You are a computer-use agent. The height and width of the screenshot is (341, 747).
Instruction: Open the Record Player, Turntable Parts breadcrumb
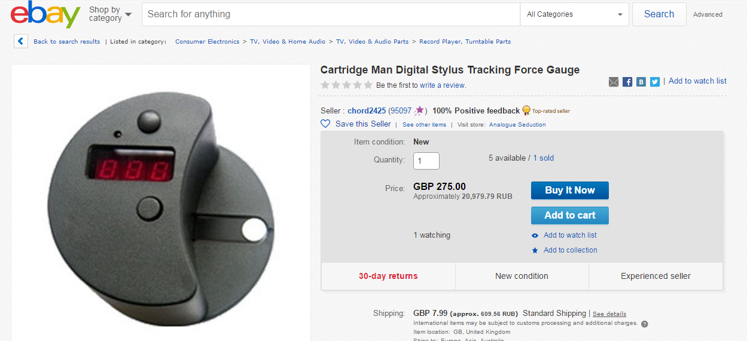pyautogui.click(x=465, y=42)
